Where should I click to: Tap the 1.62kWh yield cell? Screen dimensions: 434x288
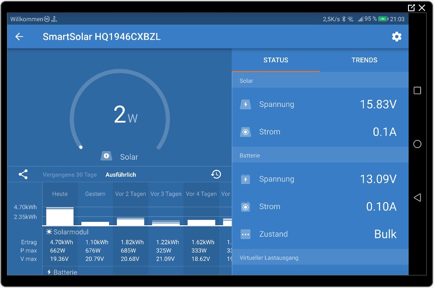(x=203, y=242)
